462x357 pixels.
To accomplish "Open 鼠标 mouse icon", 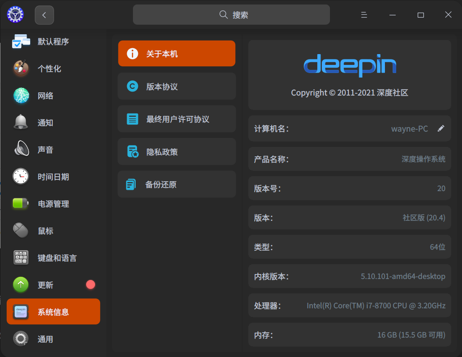I will pyautogui.click(x=21, y=230).
